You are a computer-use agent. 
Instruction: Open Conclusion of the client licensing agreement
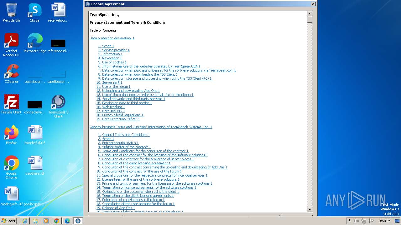(x=136, y=163)
